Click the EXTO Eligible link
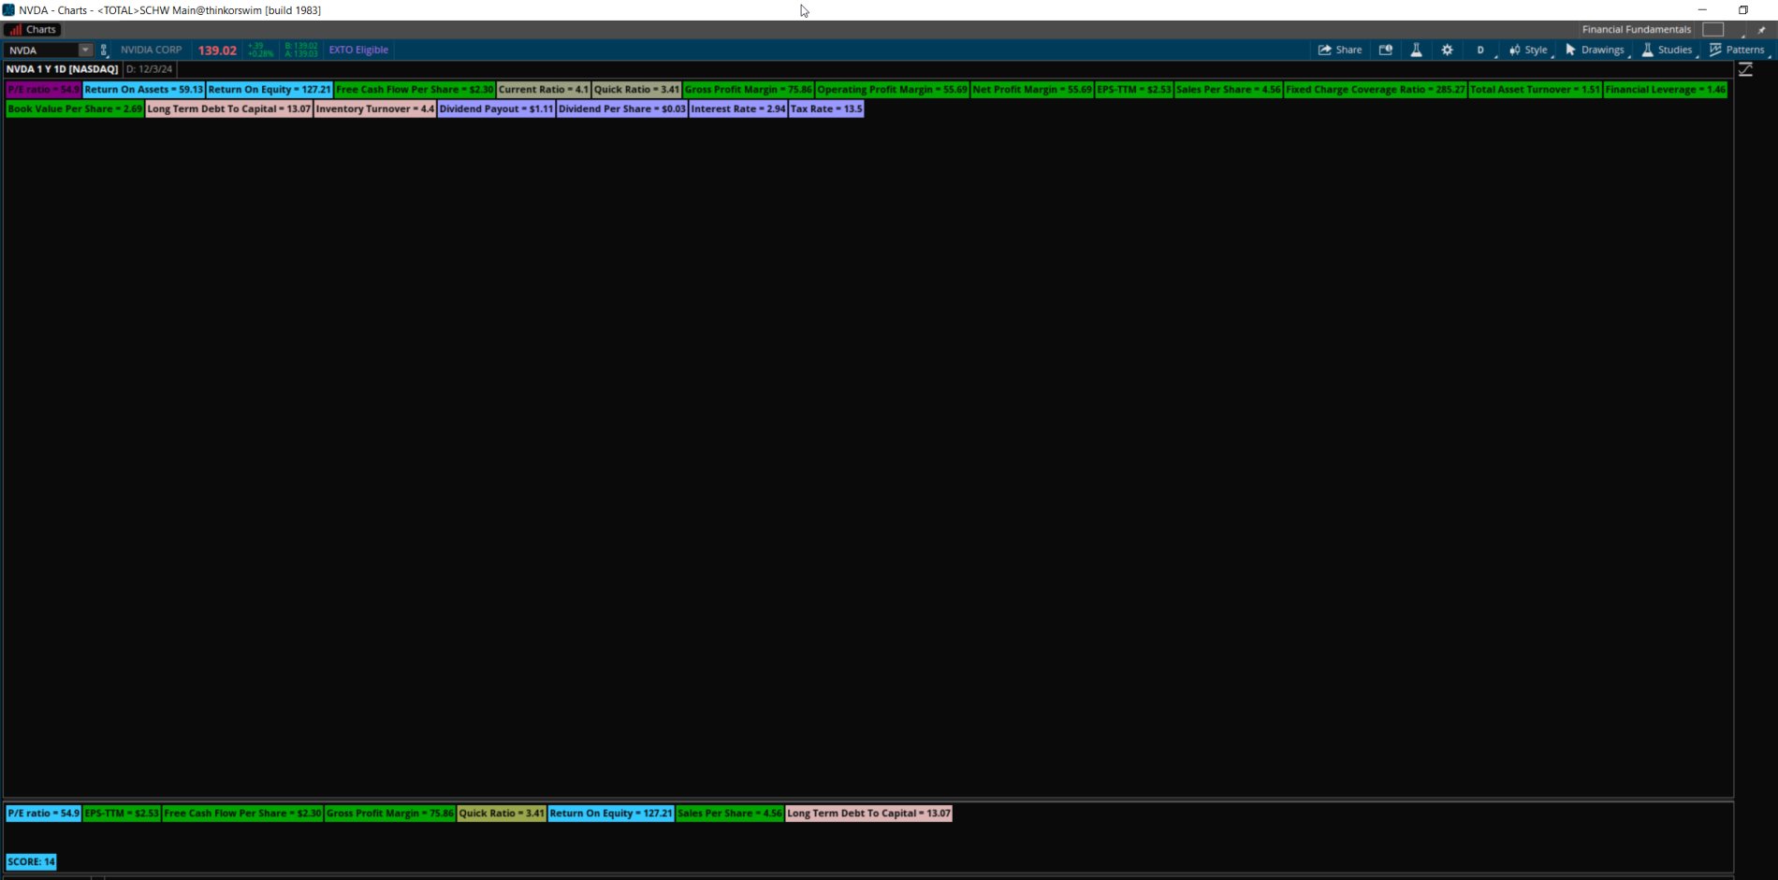Image resolution: width=1778 pixels, height=880 pixels. click(358, 50)
